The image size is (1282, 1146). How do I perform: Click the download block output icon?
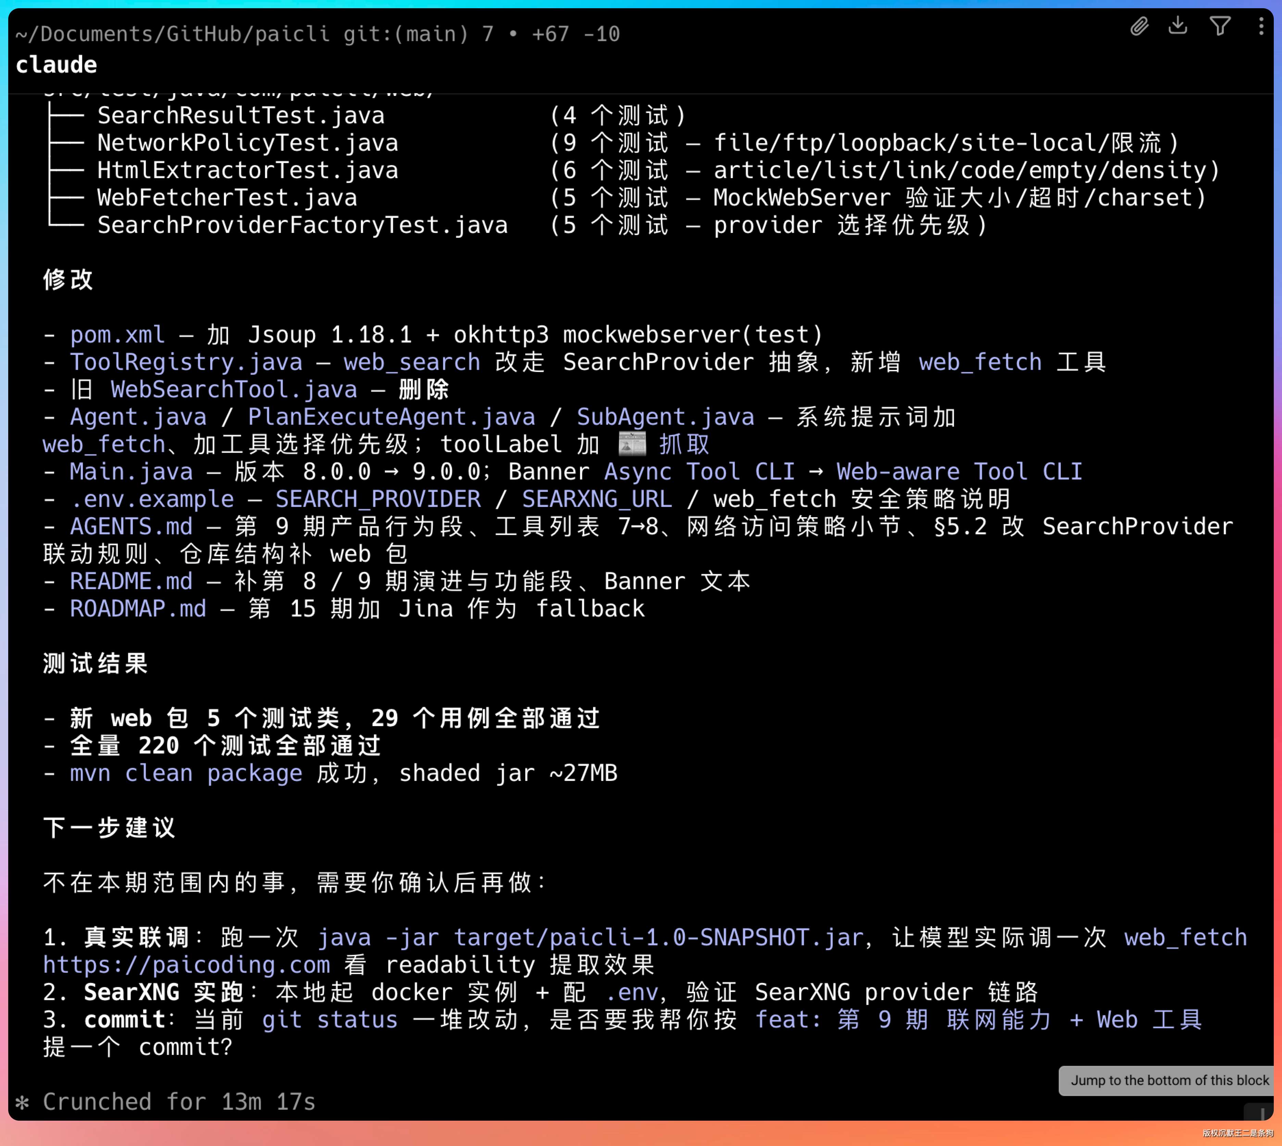click(1178, 26)
